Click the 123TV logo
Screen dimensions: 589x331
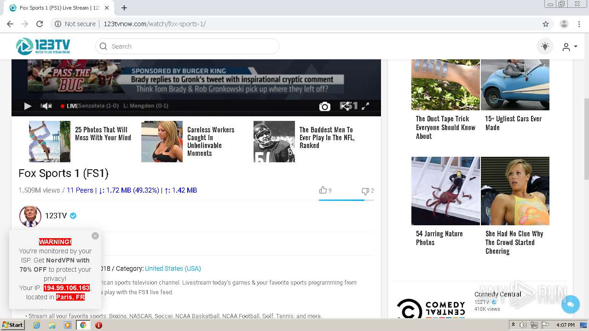click(43, 46)
